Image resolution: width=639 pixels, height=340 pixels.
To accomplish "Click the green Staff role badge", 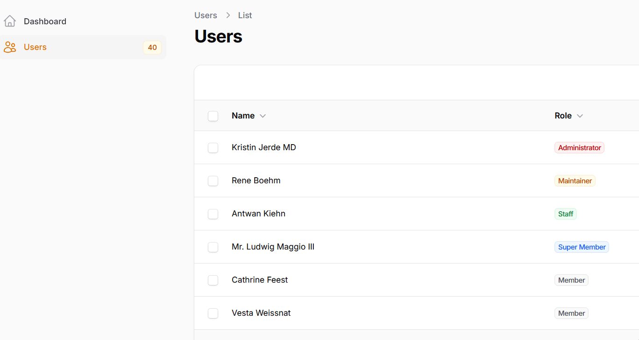I will (565, 214).
